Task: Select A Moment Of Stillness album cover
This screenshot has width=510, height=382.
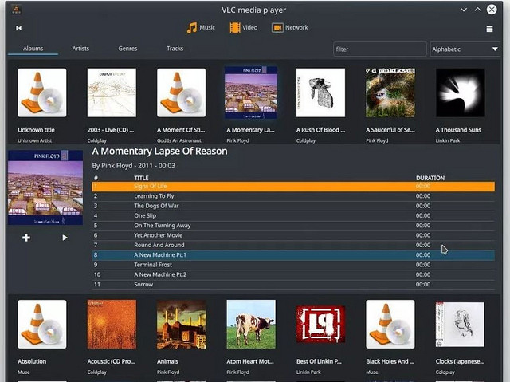Action: (x=181, y=93)
